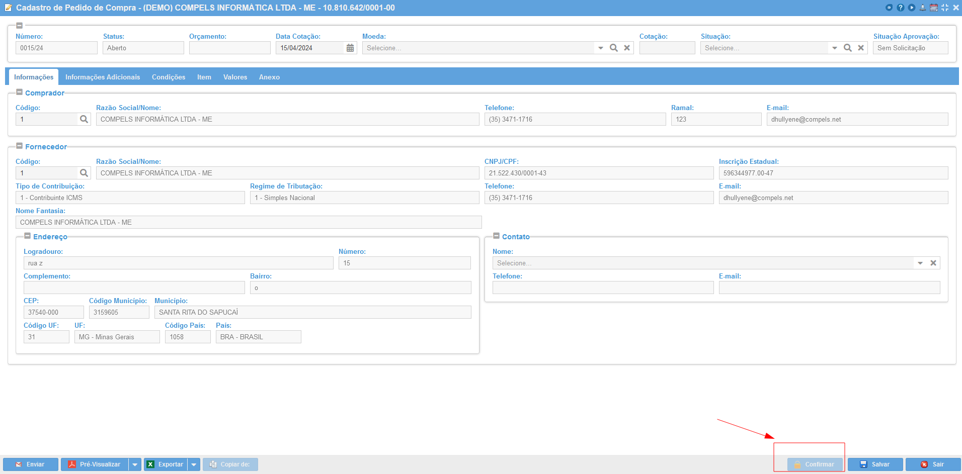Viewport: 962px width, 474px height.
Task: Open the Anexo tab
Action: click(x=269, y=77)
